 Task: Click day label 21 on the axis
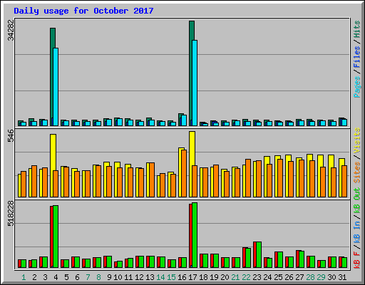[235, 277]
